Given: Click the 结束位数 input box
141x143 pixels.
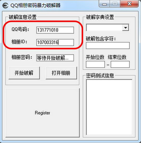Looking at the screenshot, I should tap(120, 65).
